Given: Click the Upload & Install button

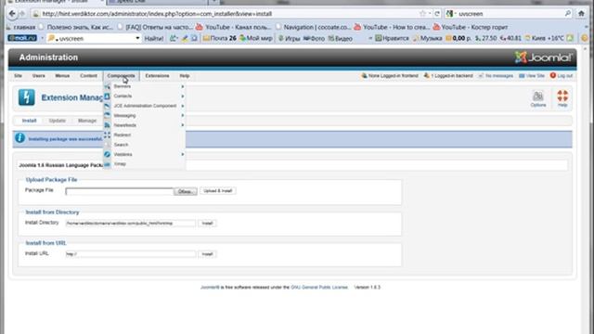Looking at the screenshot, I should [x=218, y=191].
